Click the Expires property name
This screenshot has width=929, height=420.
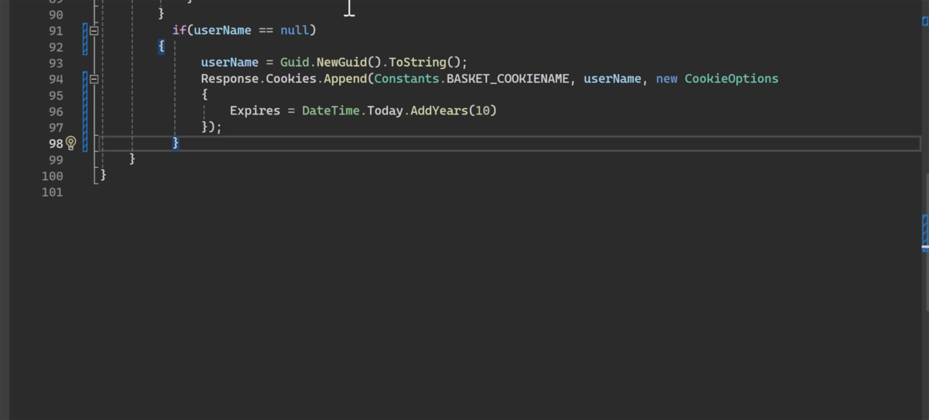click(x=255, y=111)
